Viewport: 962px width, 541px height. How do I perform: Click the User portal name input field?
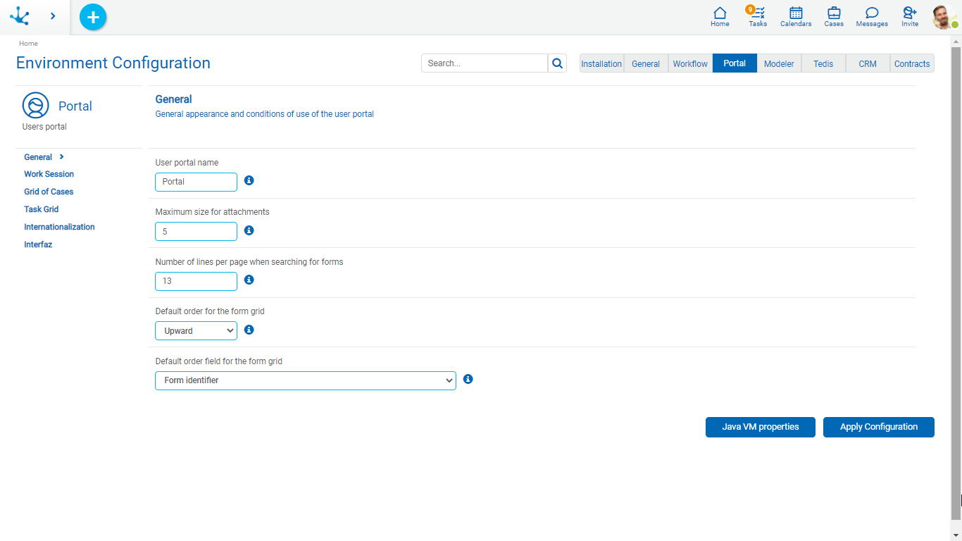[196, 182]
